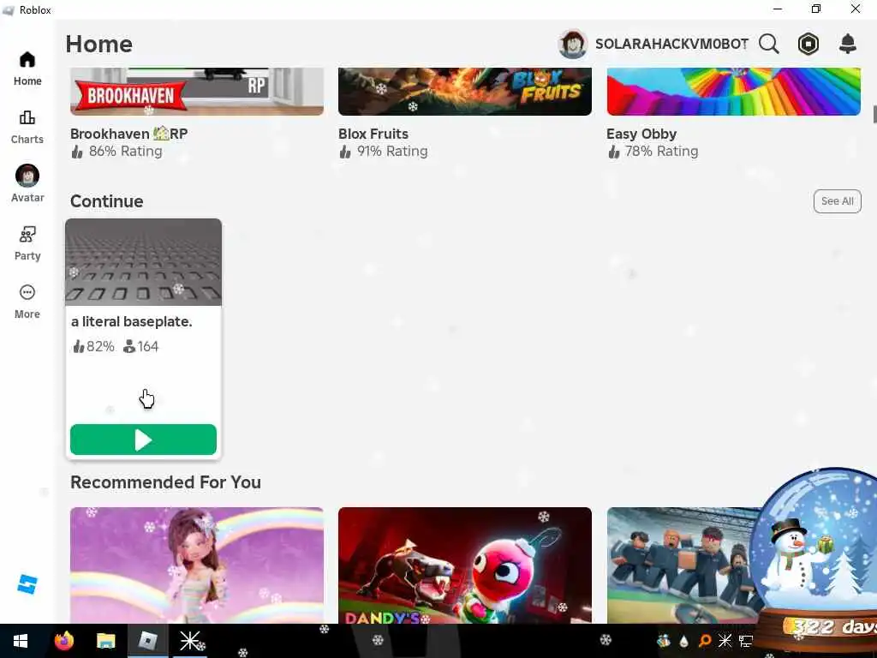
Task: Open notifications bell
Action: (848, 44)
